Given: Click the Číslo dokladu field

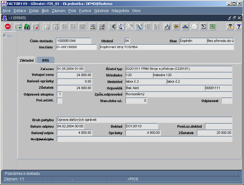Looking at the screenshot, I should [x=74, y=41].
